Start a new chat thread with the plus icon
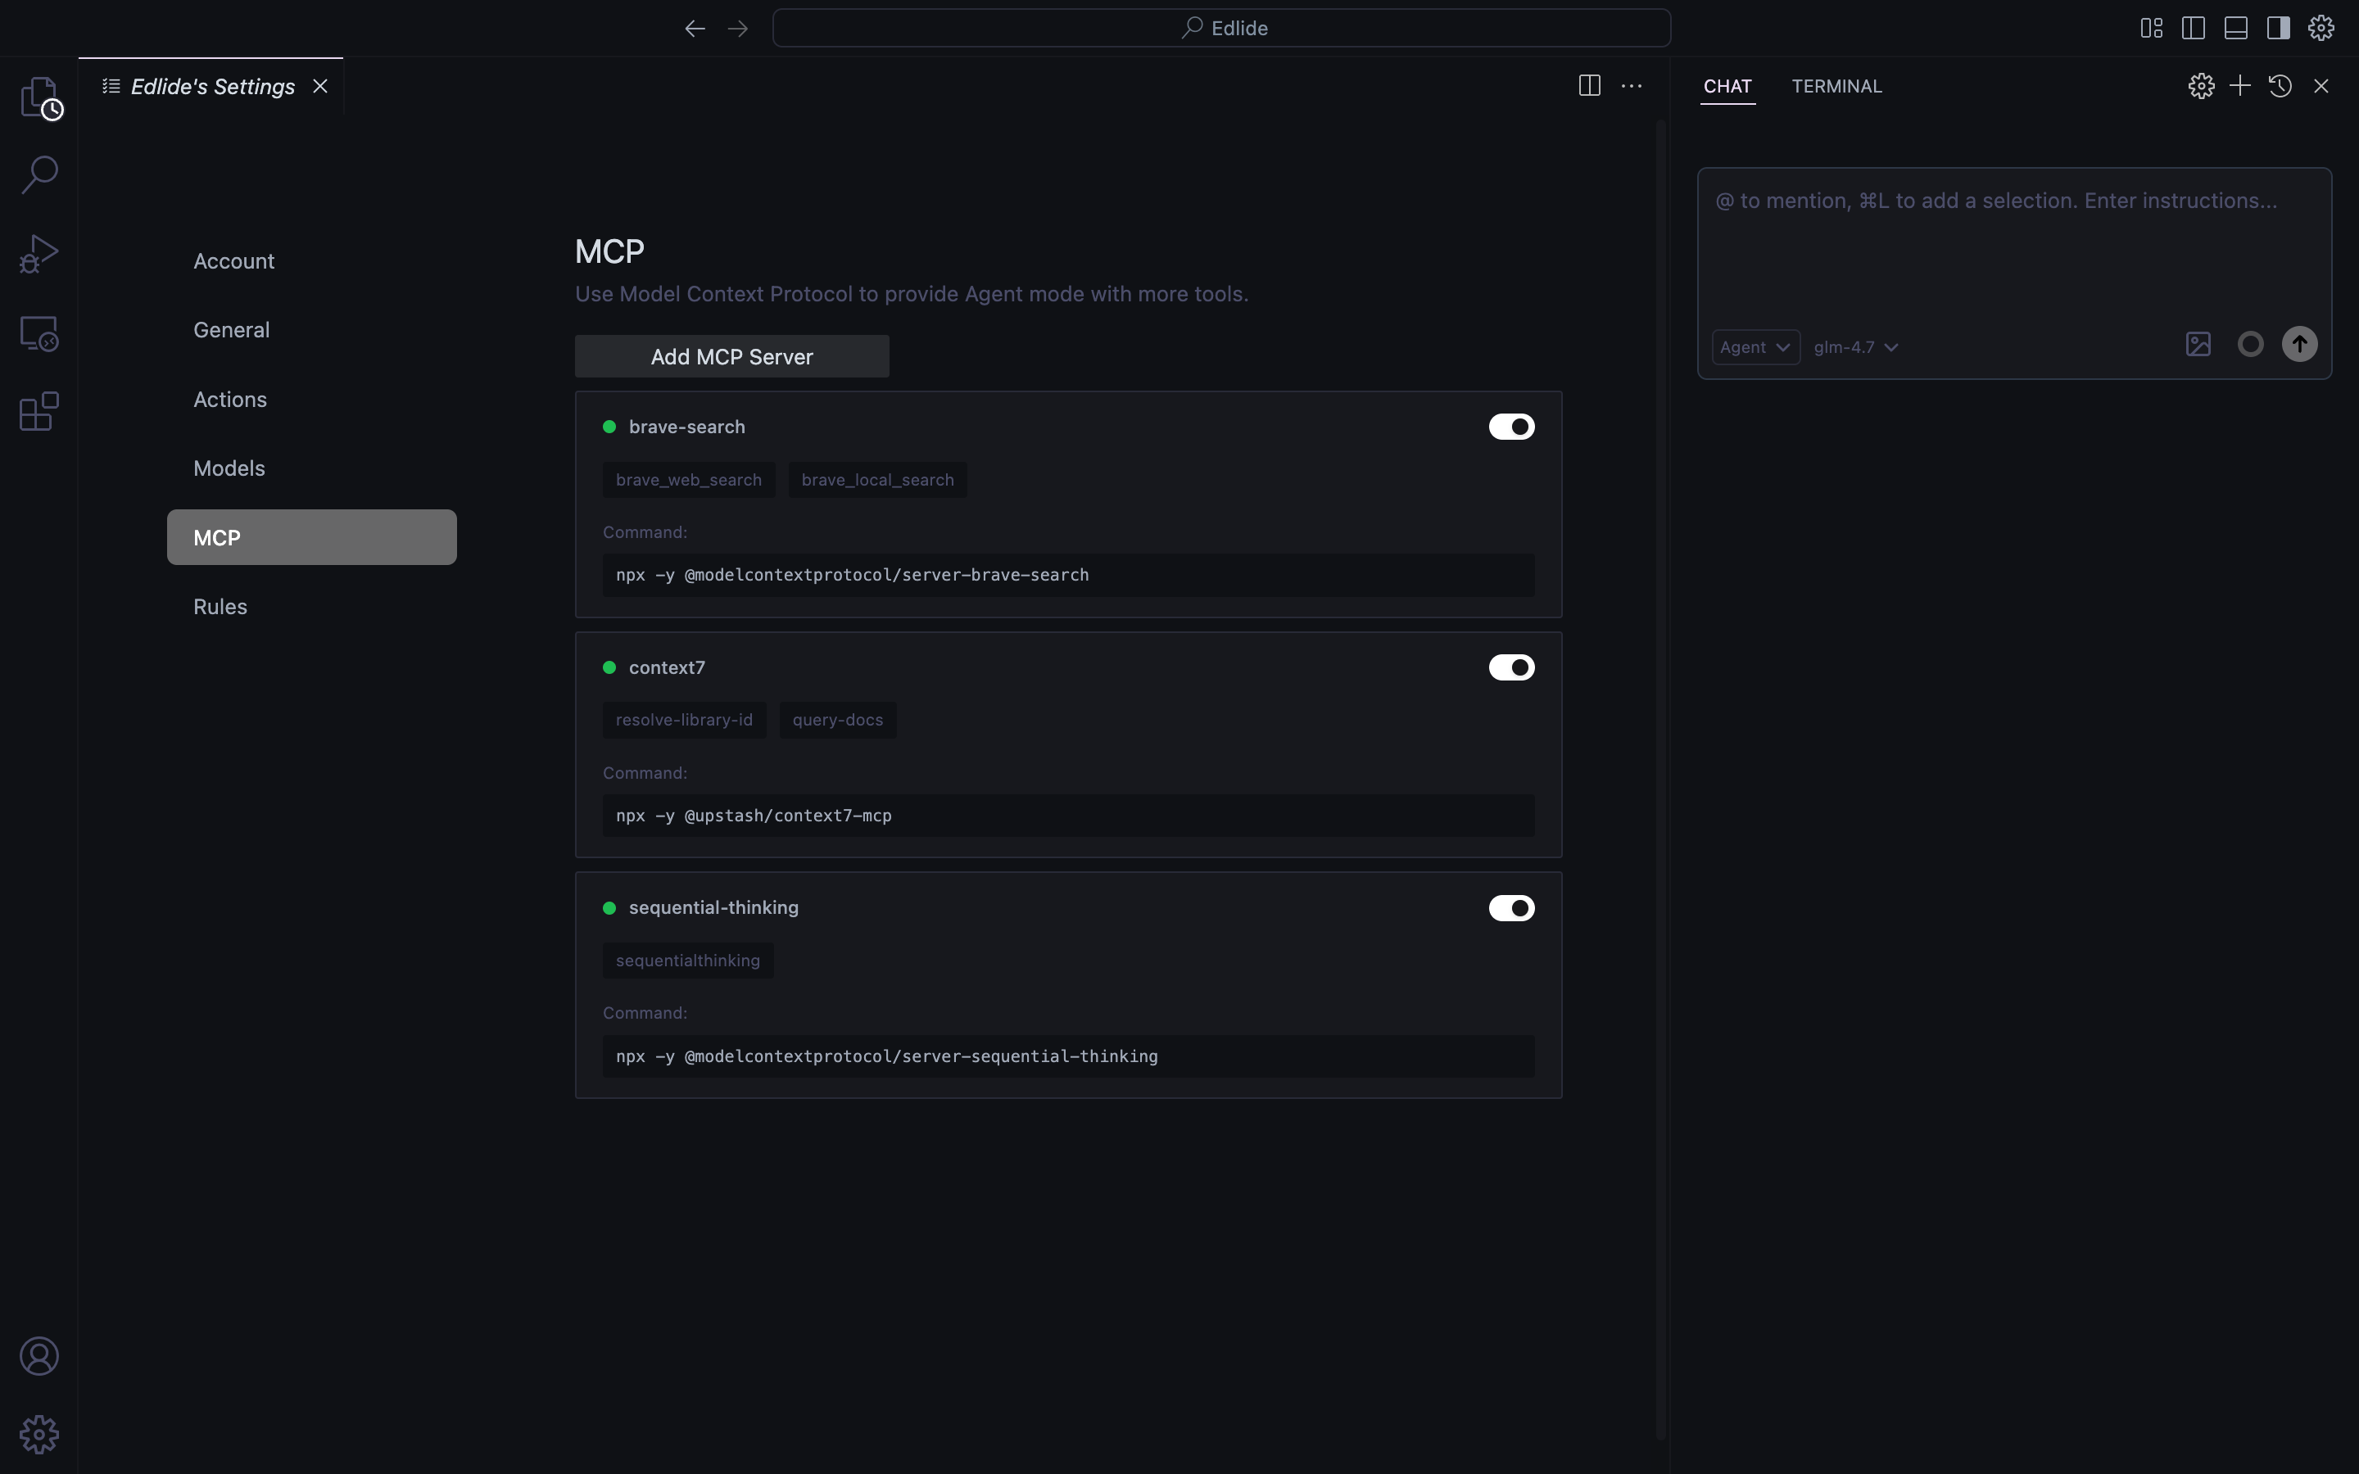2359x1474 pixels. tap(2239, 86)
